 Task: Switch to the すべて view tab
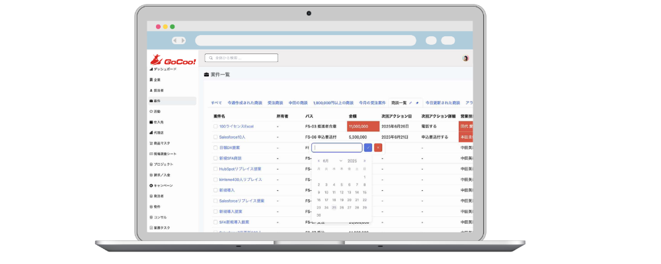[x=216, y=103]
